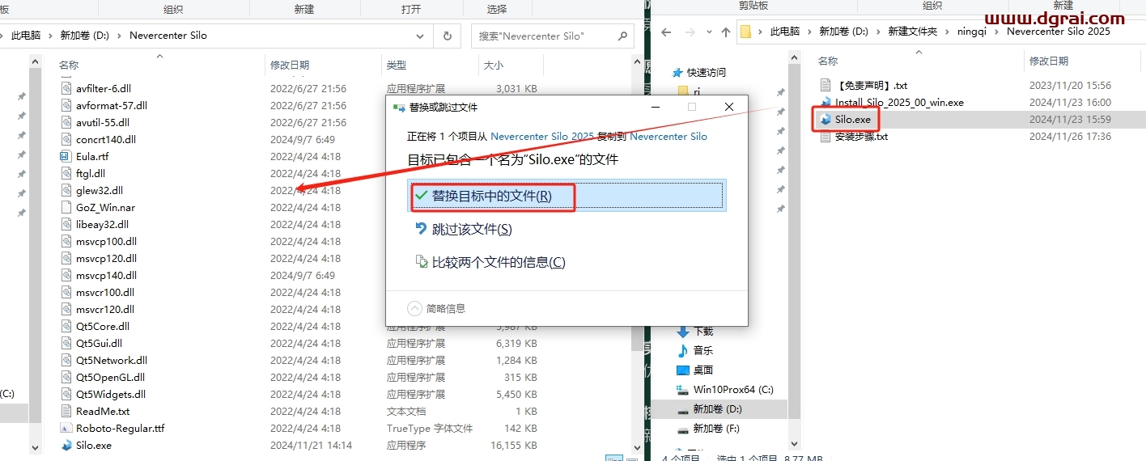Expand chevron after 新加卷 (D:) in left address bar
Screen dimensions: 1146x461
pyautogui.click(x=119, y=36)
